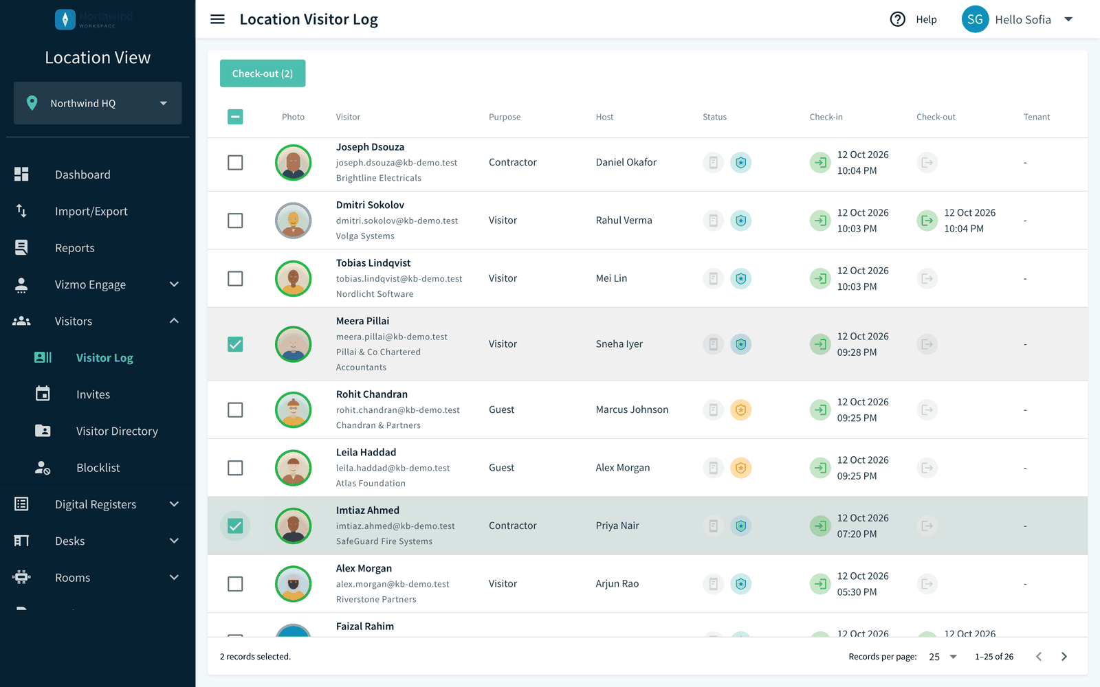Uncheck Meera Pillai's row checkbox
Image resolution: width=1100 pixels, height=687 pixels.
[x=235, y=344]
